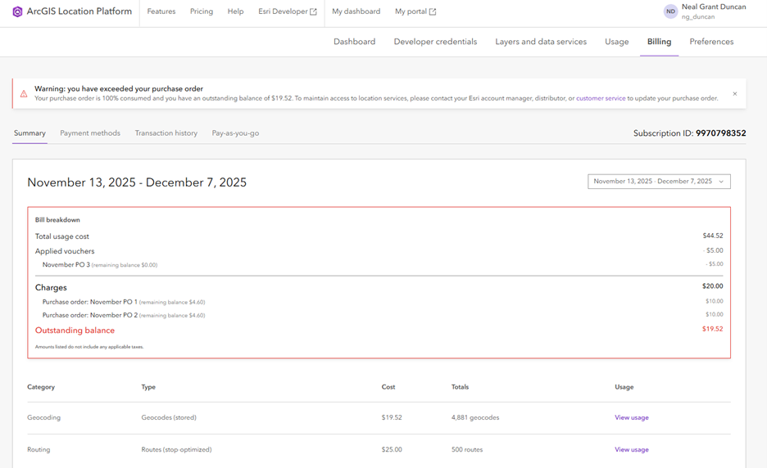Open the Transaction history tab
Screen dimensions: 767x468
(166, 133)
